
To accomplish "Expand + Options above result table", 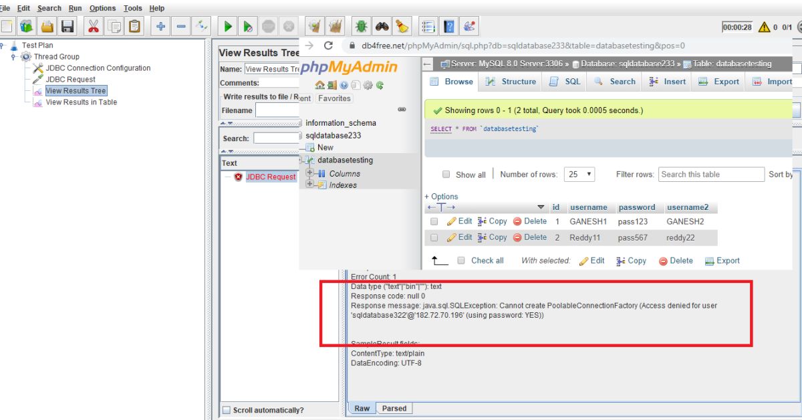I will tap(441, 197).
